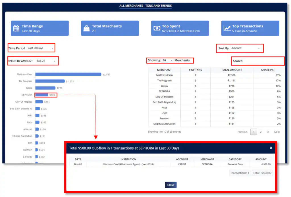Click the Search input field
Viewport: 291px width, 197px height.
pos(264,61)
